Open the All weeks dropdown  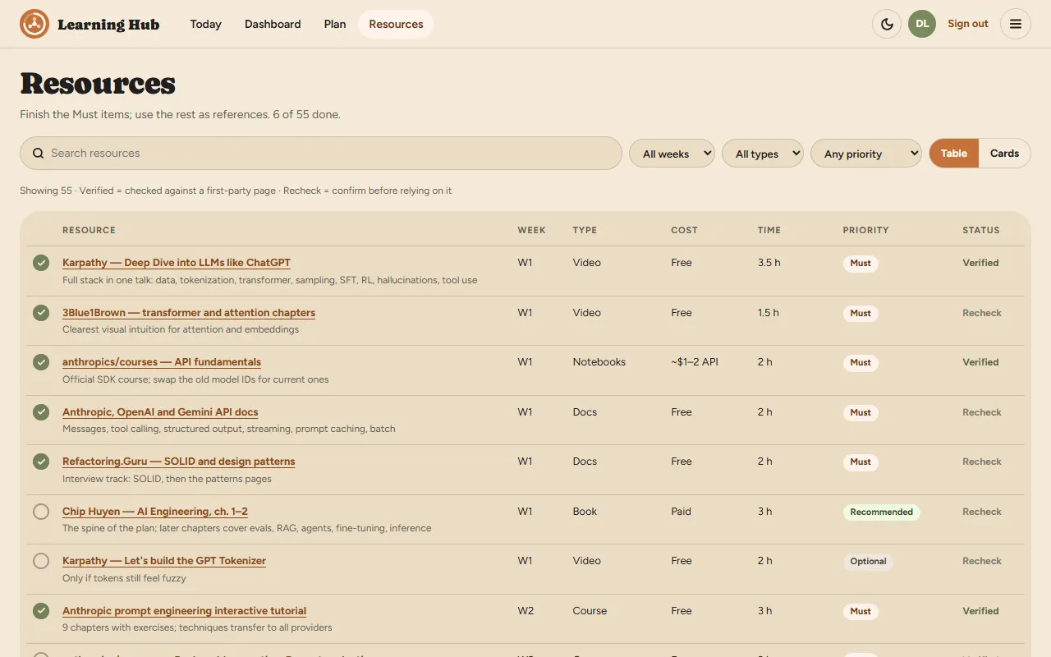672,154
